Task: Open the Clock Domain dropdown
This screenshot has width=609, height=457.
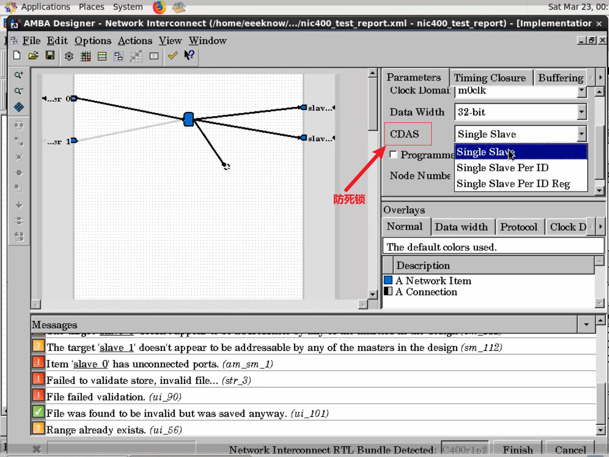Action: tap(582, 91)
